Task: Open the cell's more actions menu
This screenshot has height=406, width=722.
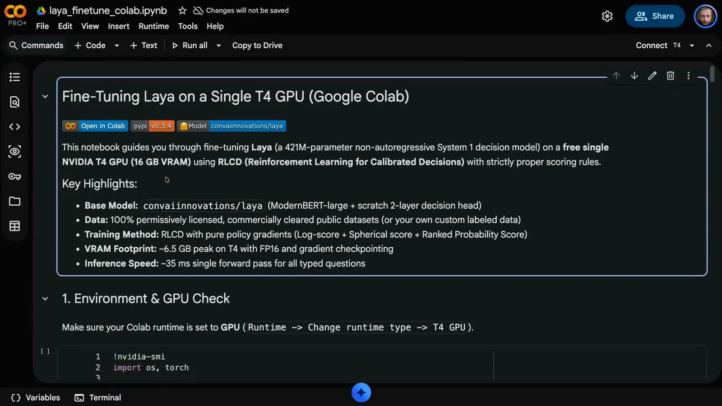Action: pyautogui.click(x=688, y=76)
